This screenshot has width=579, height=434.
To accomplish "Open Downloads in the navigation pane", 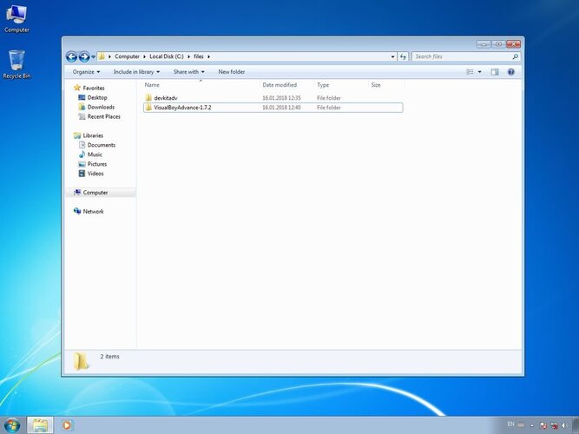I will point(101,107).
